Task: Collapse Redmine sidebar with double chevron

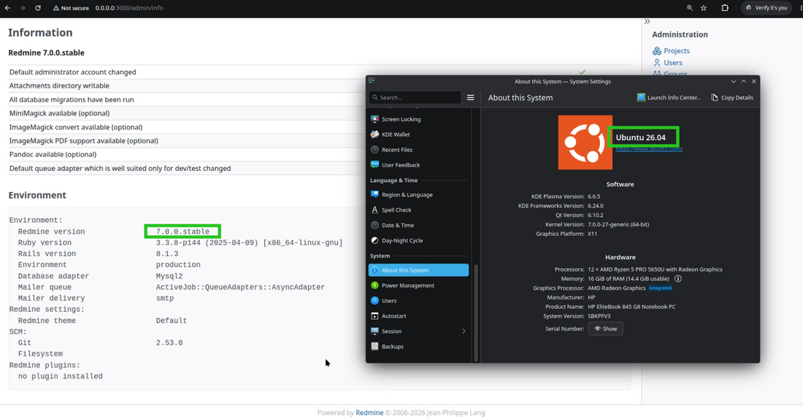Action: [647, 21]
